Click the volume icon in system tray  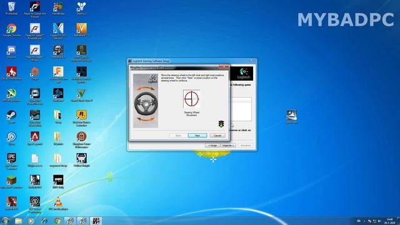point(379,221)
